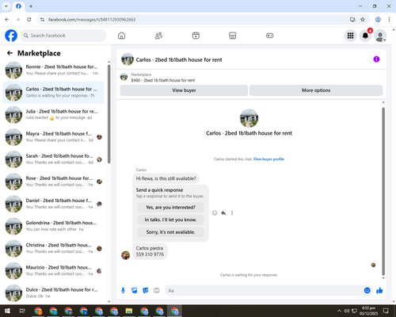The width and height of the screenshot is (396, 317).
Task: Open Golondrina's conversation
Action: (x=53, y=226)
